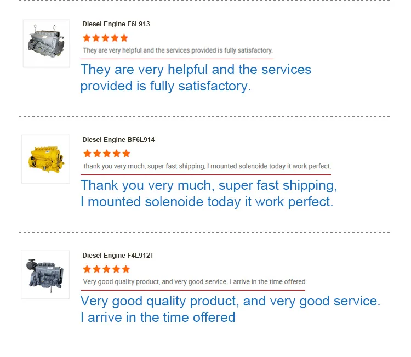Click large blue "I mounted solenoide today" line
This screenshot has width=411, height=357.
(x=207, y=202)
